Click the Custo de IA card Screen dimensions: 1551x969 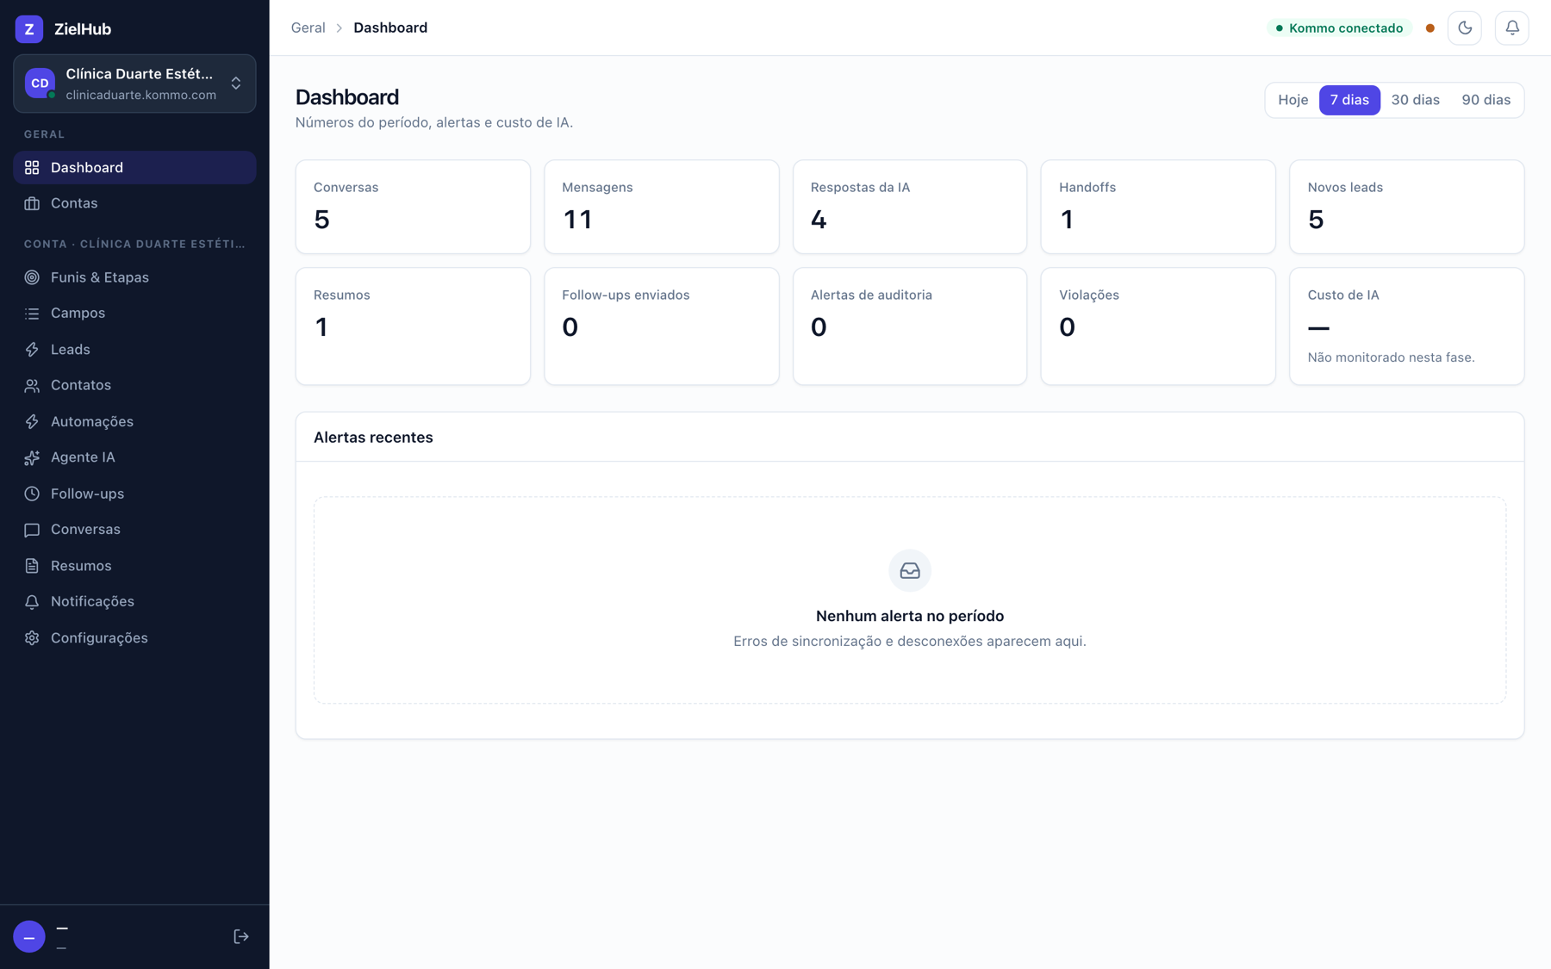(x=1407, y=326)
